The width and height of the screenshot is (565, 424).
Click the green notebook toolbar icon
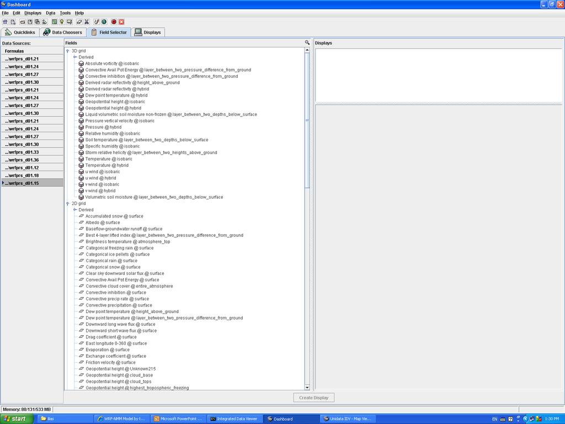coord(55,22)
